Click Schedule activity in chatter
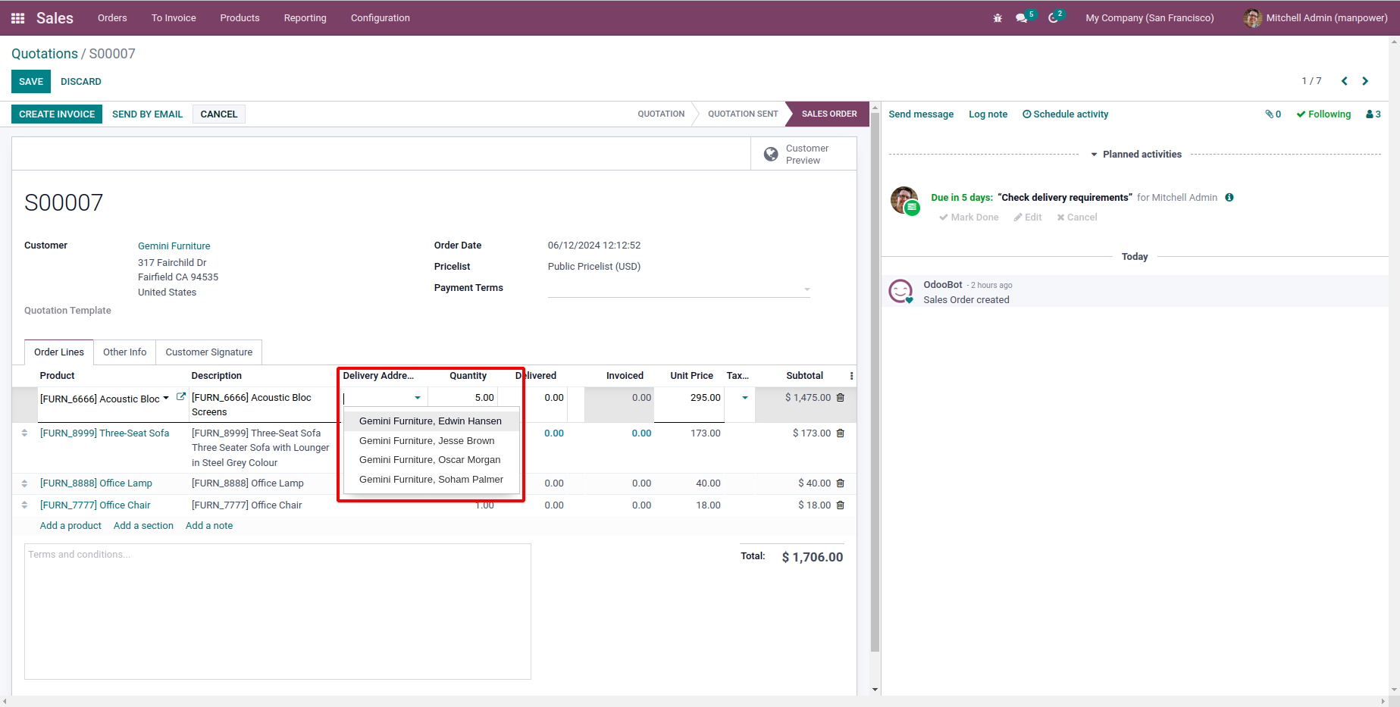The width and height of the screenshot is (1400, 707). 1066,114
